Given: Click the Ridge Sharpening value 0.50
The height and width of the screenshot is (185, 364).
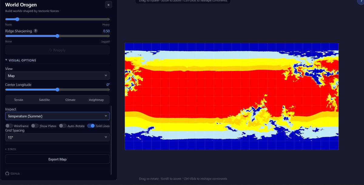Looking at the screenshot, I should [106, 31].
